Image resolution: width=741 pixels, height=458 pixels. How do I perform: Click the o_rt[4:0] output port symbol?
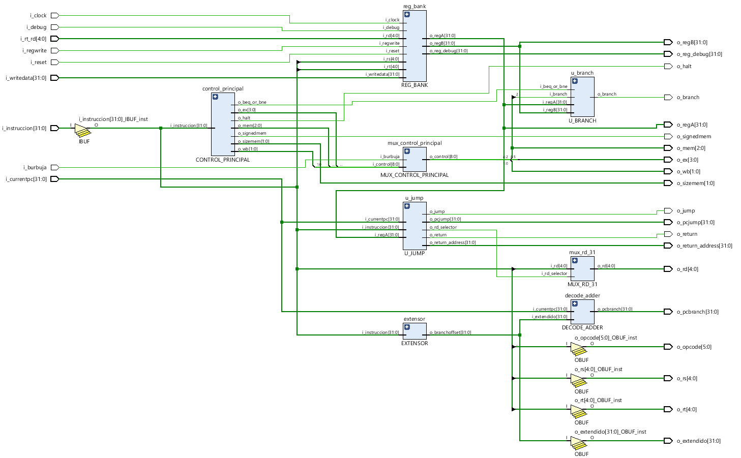point(668,409)
